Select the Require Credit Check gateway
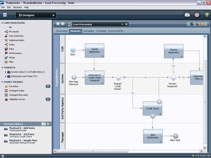The height and width of the screenshot is (158, 211). pyautogui.click(x=119, y=77)
